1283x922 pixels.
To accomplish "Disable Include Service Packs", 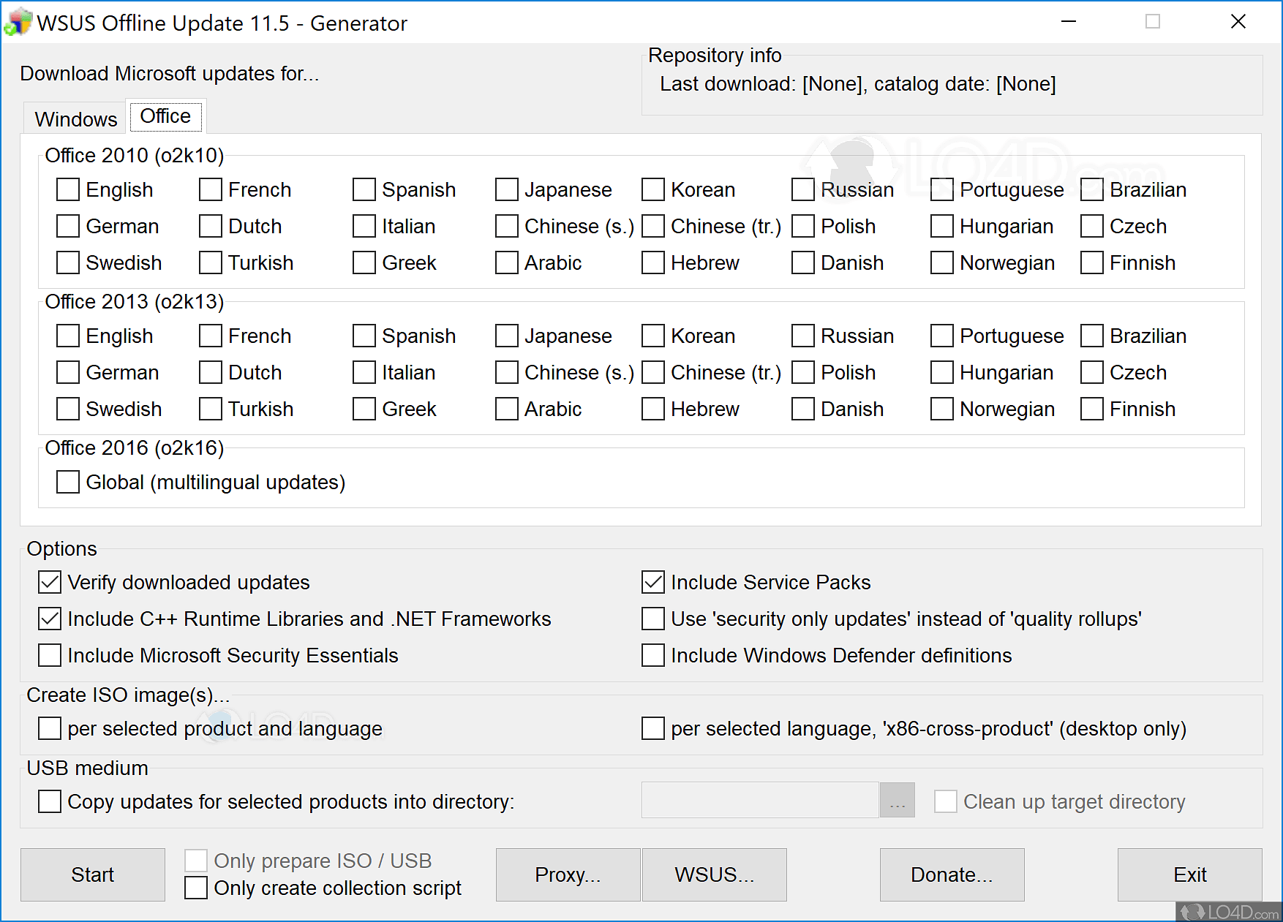I will [652, 582].
